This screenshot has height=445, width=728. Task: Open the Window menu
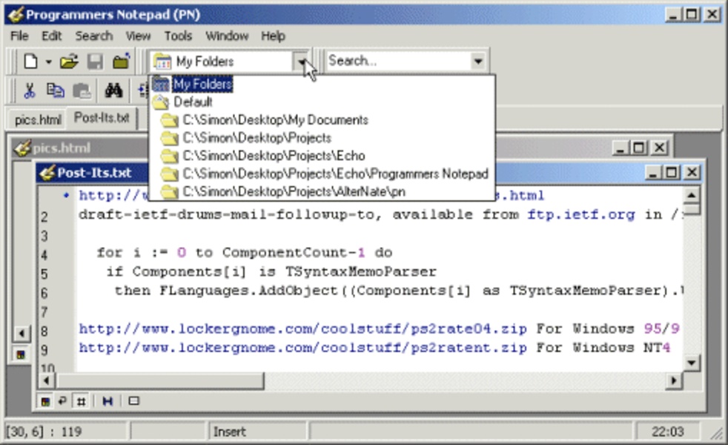click(x=227, y=36)
